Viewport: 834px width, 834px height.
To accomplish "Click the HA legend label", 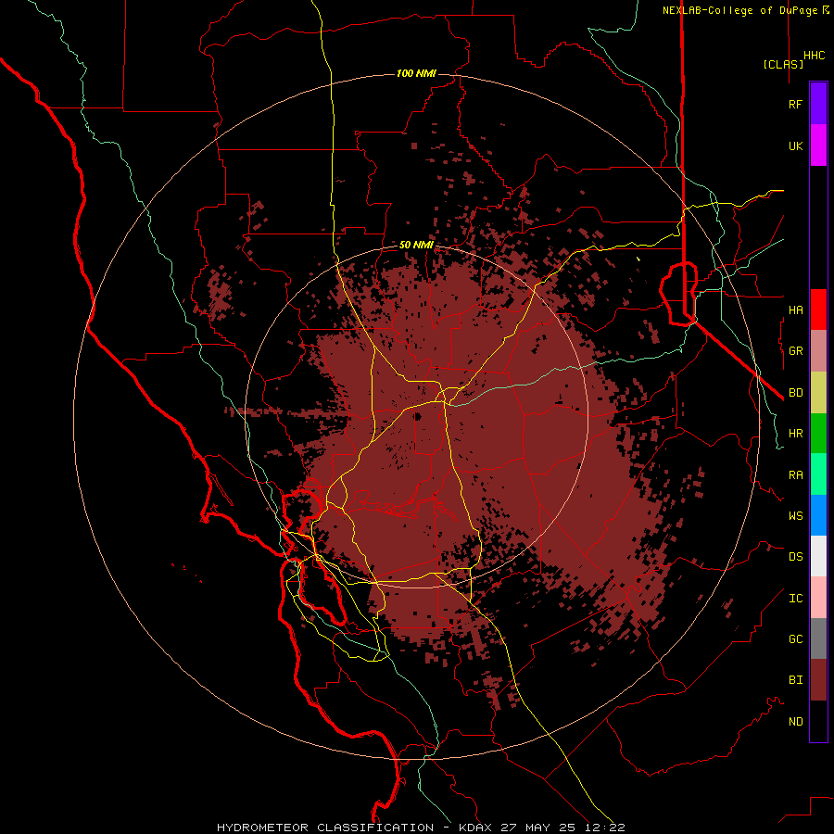I will click(795, 310).
